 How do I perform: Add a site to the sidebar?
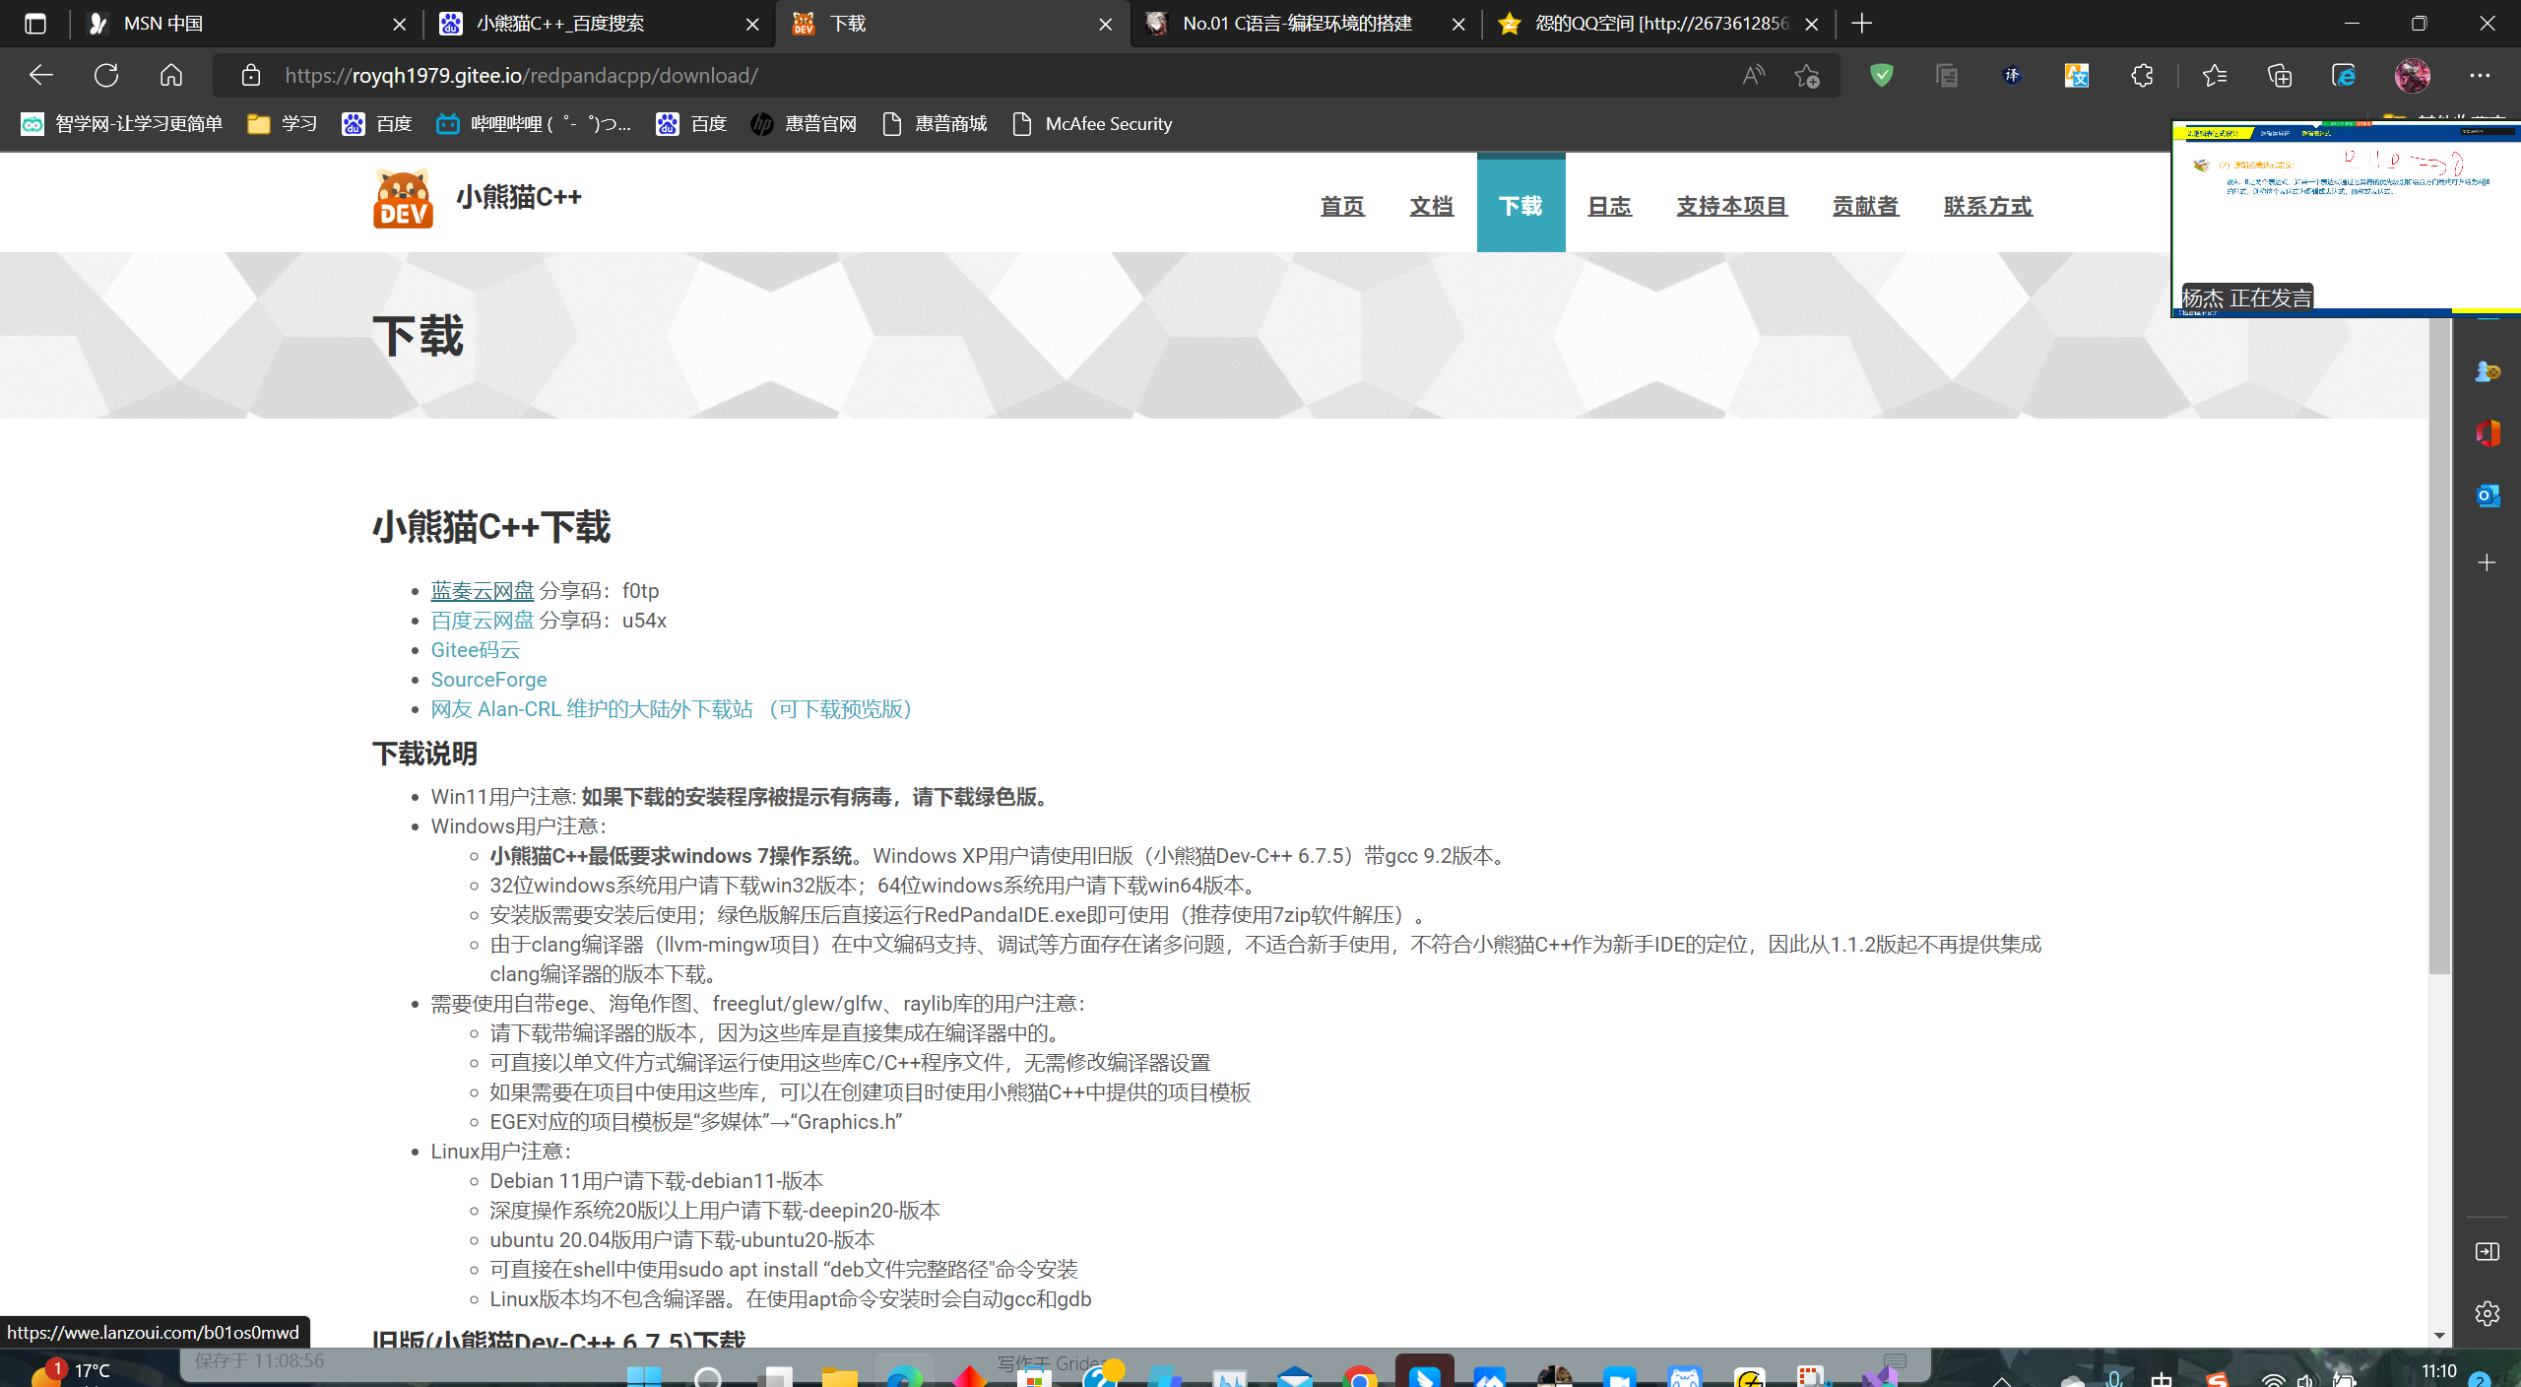tap(2488, 562)
